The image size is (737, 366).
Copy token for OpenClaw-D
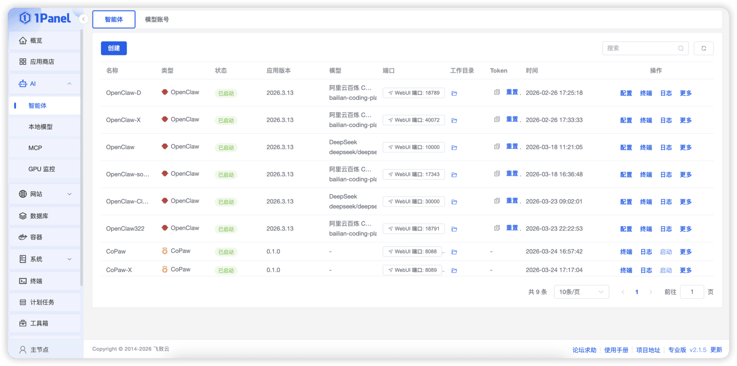(497, 92)
